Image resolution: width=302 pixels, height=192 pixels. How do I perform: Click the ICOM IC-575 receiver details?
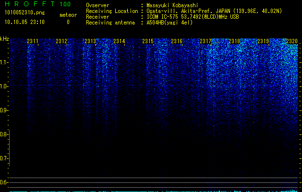click(x=193, y=17)
